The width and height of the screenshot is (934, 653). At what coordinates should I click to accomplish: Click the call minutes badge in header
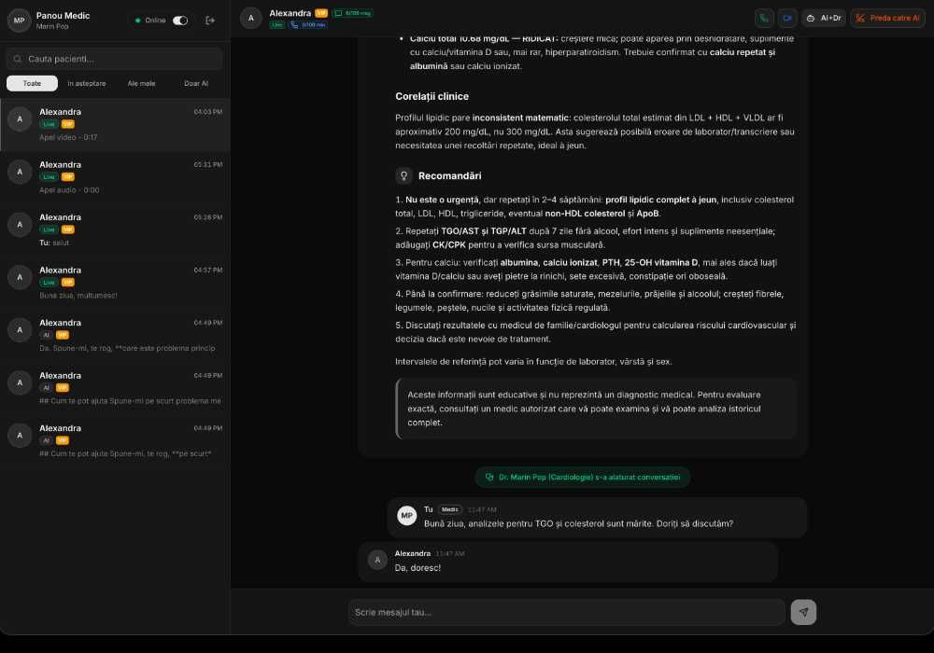point(308,25)
